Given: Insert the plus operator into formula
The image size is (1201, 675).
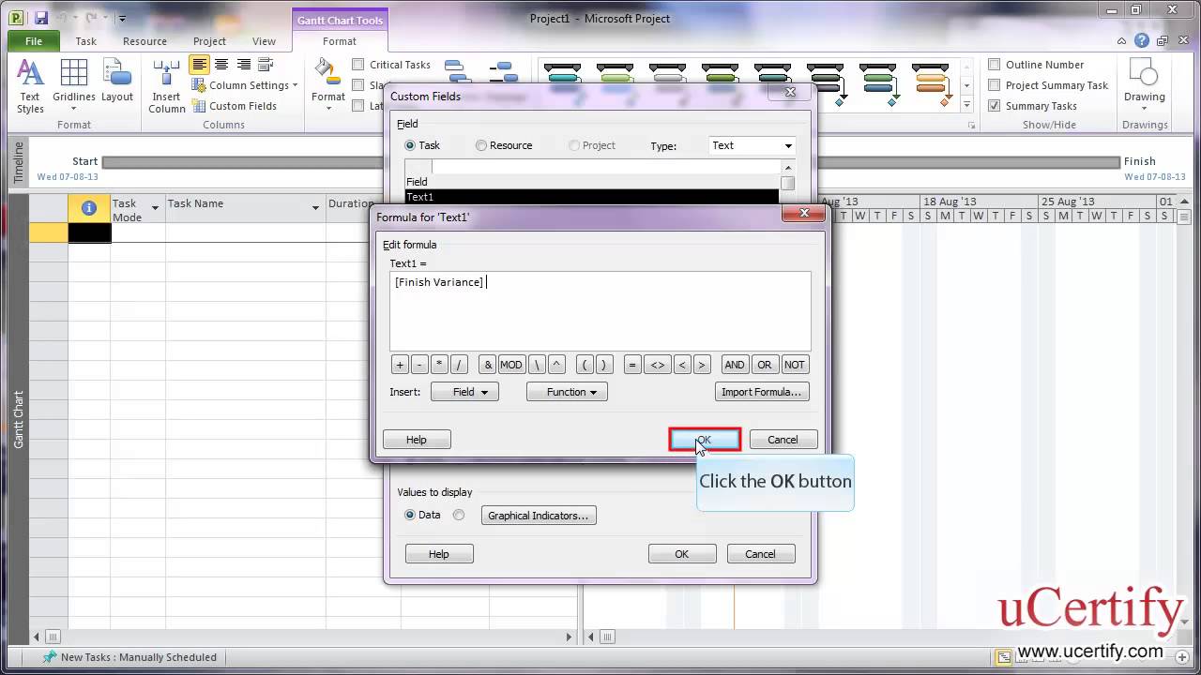Looking at the screenshot, I should click(400, 365).
